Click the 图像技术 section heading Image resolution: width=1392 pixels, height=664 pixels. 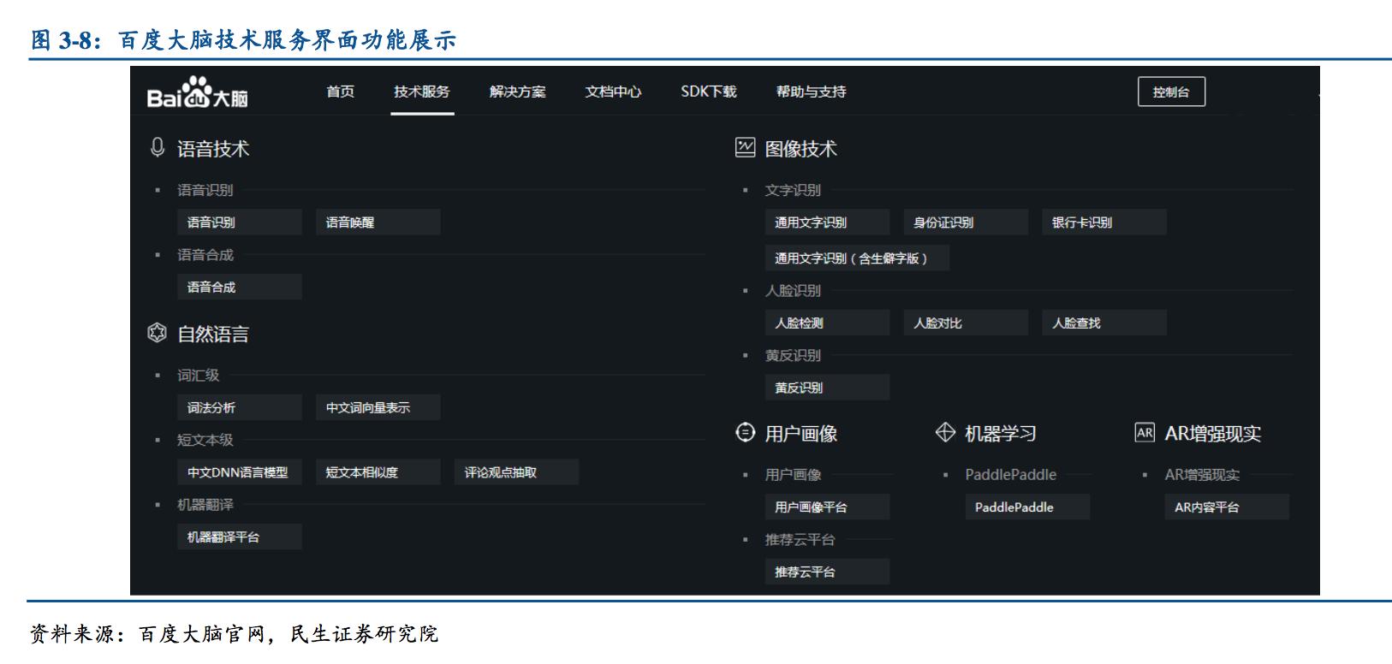click(x=800, y=149)
